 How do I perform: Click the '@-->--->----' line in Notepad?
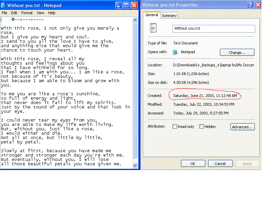point(28,20)
